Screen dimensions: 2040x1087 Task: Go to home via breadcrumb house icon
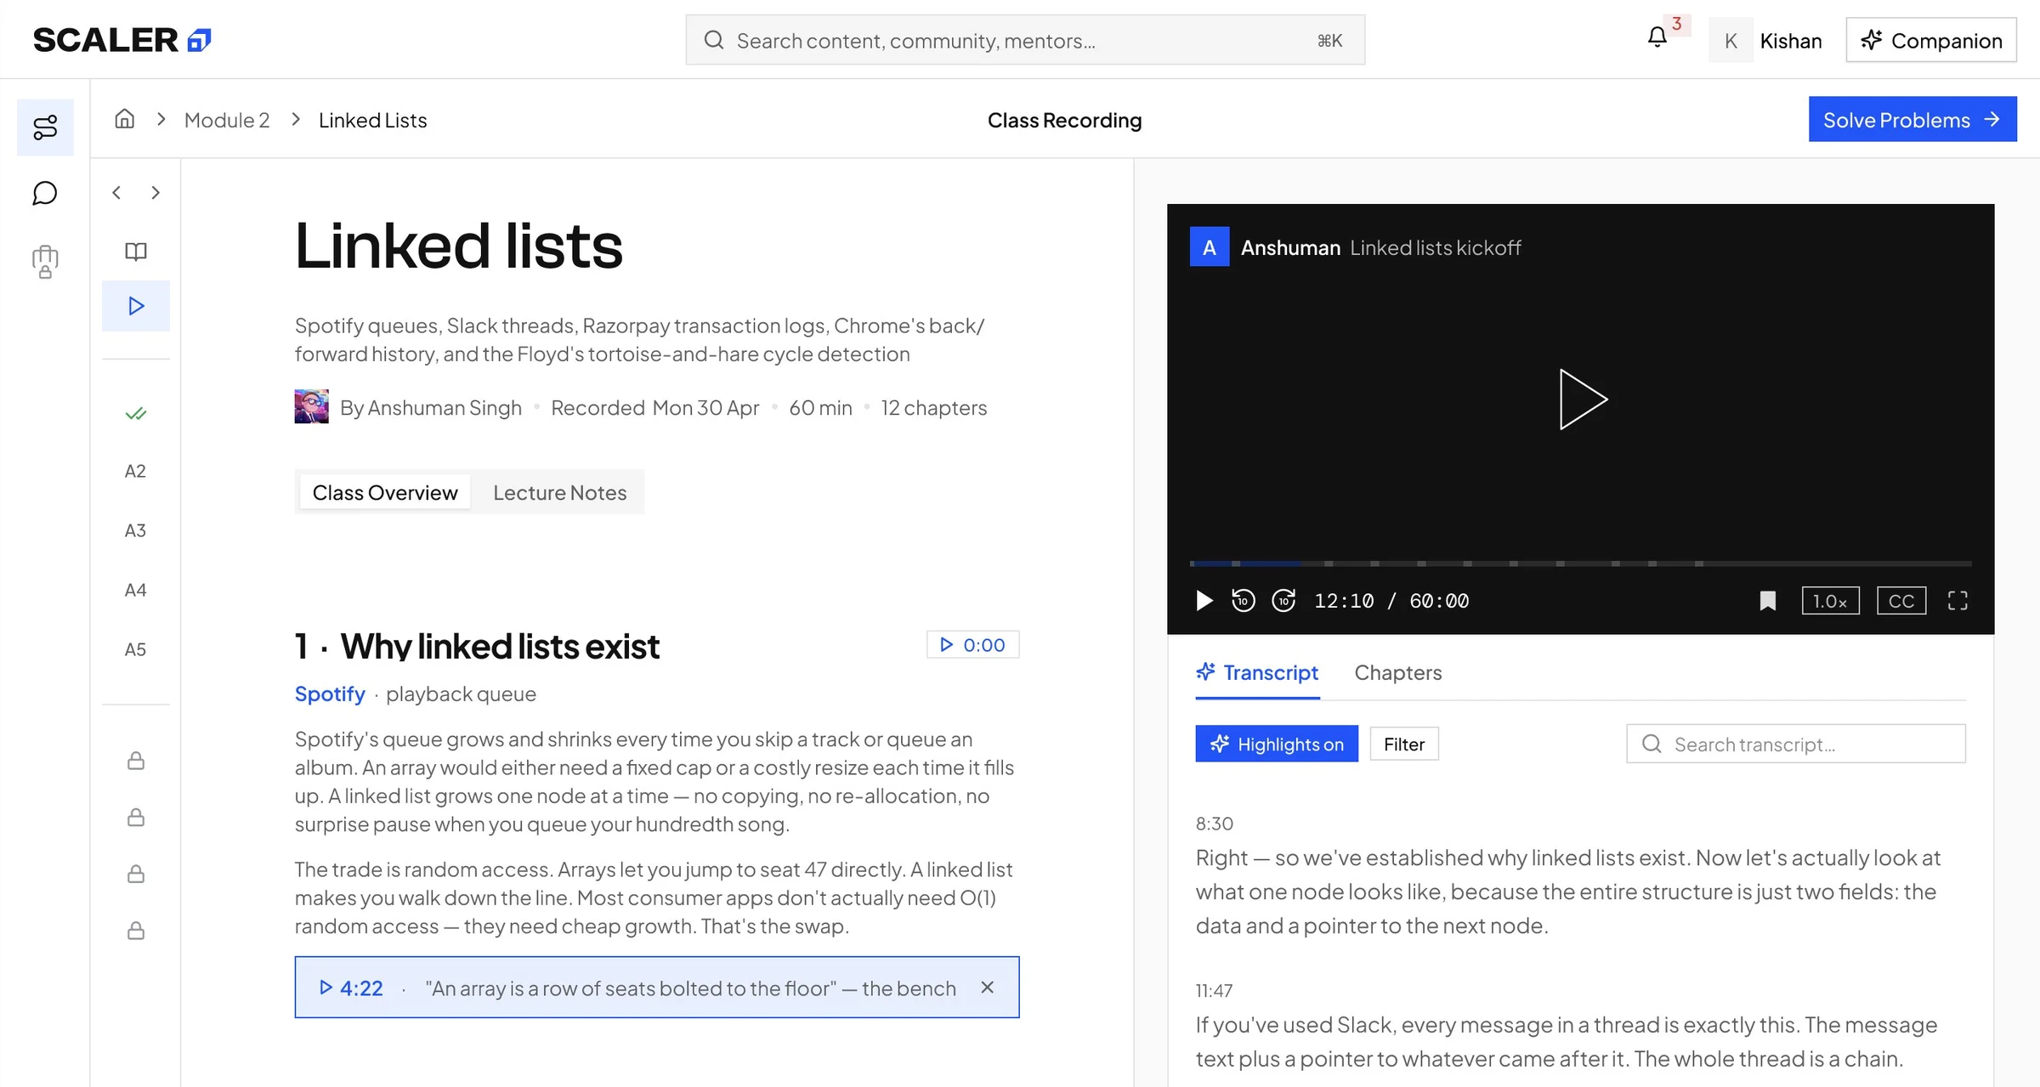click(125, 120)
